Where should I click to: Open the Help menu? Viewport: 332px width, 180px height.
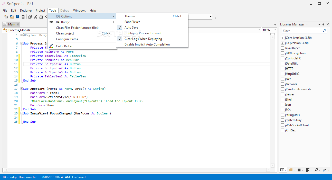tap(93, 11)
